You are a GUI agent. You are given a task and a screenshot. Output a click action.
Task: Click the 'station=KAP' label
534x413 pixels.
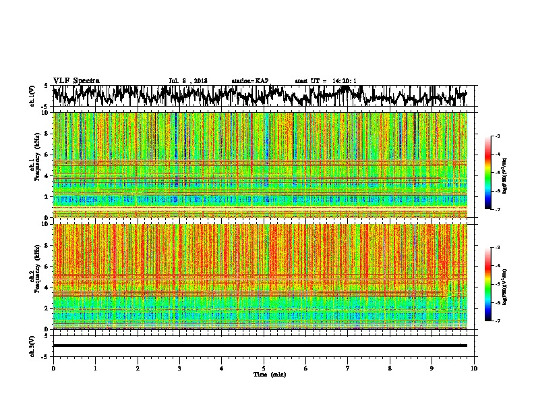point(250,81)
